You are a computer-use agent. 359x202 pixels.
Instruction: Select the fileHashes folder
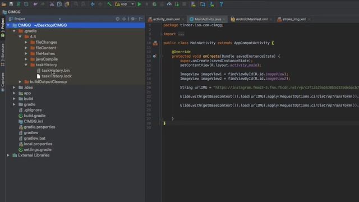(45, 54)
